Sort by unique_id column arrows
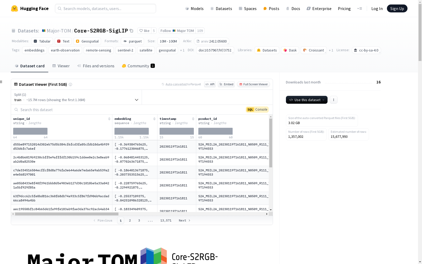 [x=109, y=119]
